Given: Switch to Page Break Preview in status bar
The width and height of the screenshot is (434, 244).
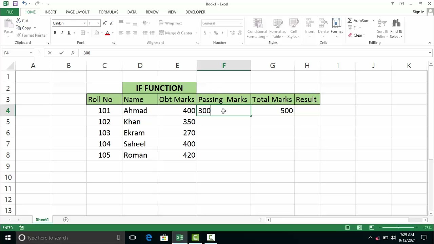Looking at the screenshot, I should click(372, 228).
